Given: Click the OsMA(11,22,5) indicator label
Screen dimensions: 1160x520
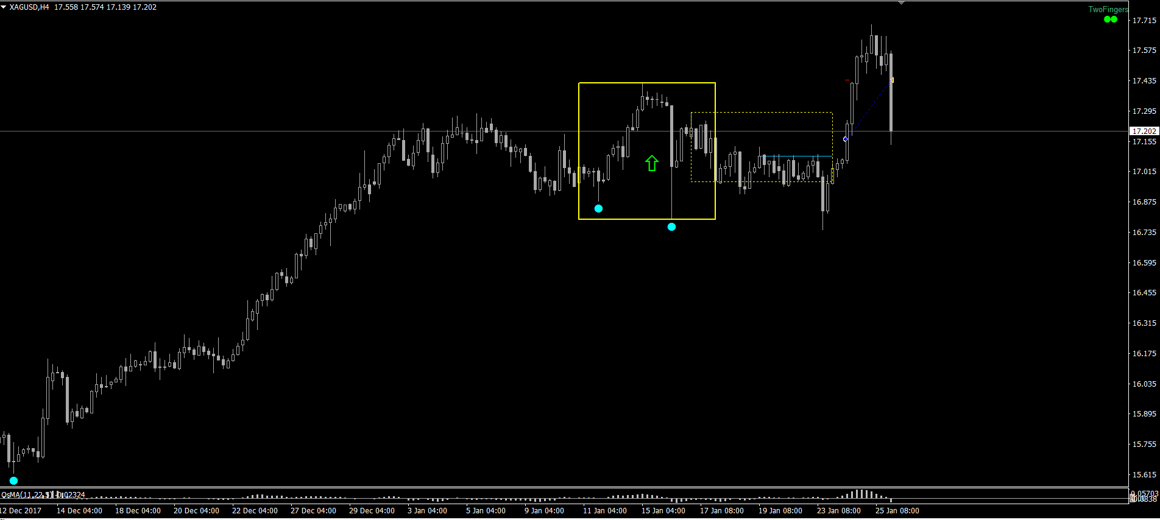Looking at the screenshot, I should point(28,495).
